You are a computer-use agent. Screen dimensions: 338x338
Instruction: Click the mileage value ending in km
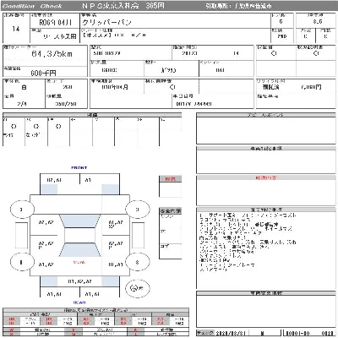[x=52, y=53]
